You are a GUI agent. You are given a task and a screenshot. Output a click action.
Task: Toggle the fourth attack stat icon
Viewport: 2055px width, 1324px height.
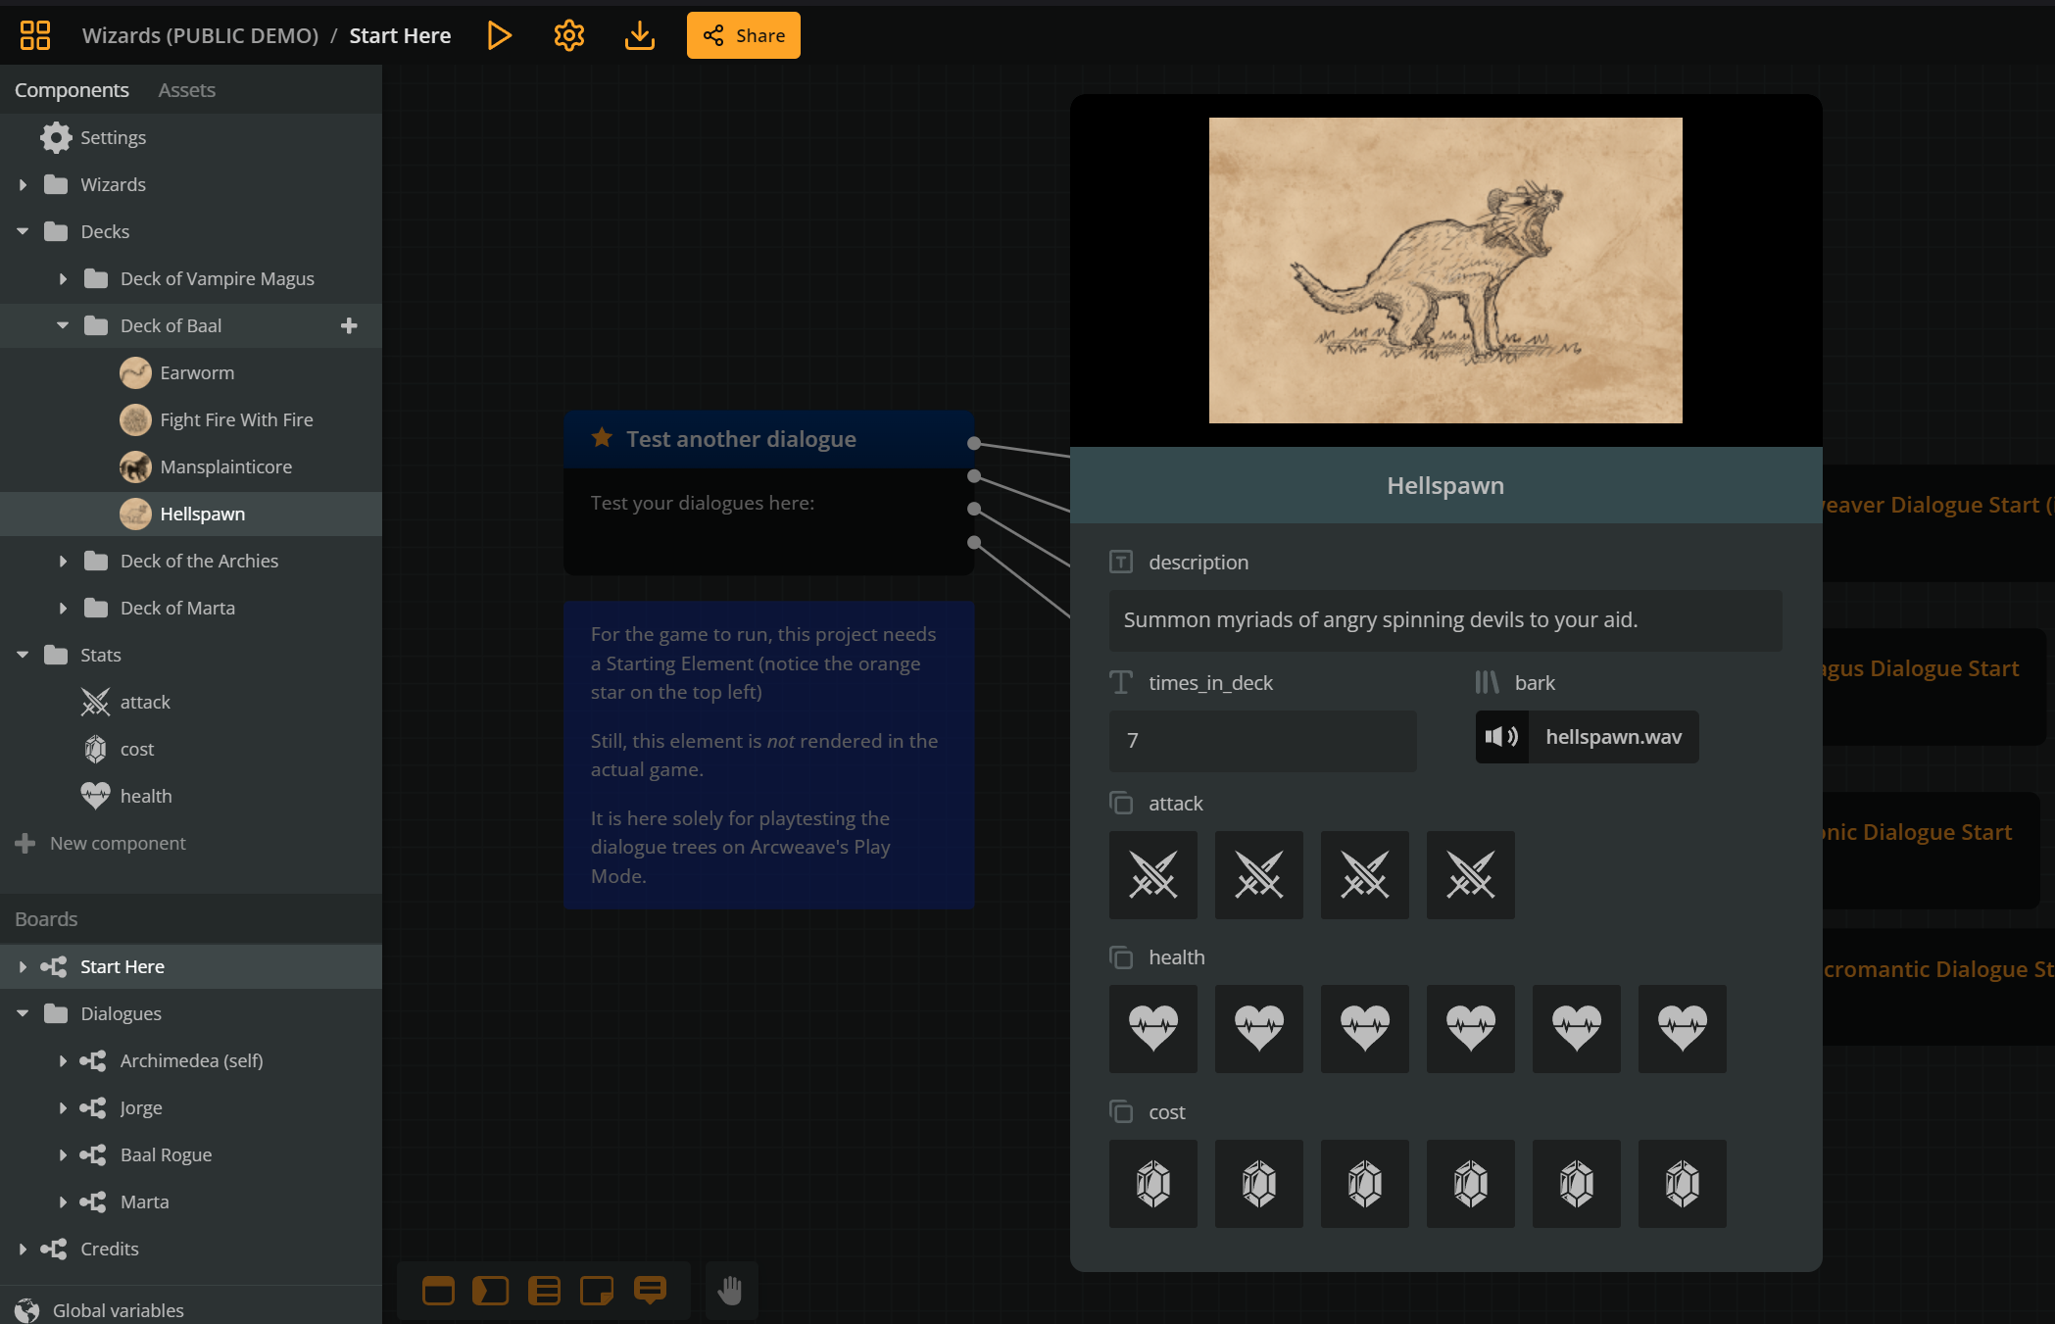[1470, 875]
